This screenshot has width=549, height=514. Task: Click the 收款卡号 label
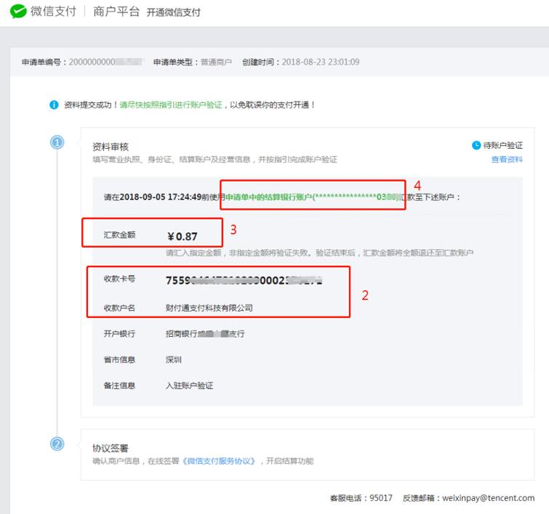[119, 279]
